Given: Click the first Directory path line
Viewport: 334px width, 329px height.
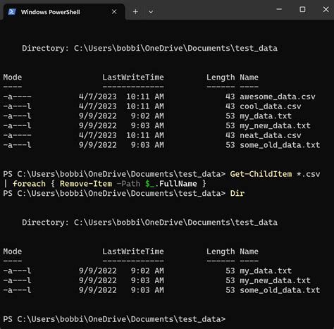Looking at the screenshot, I should tap(149, 48).
